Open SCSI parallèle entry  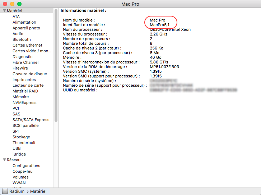[25, 125]
